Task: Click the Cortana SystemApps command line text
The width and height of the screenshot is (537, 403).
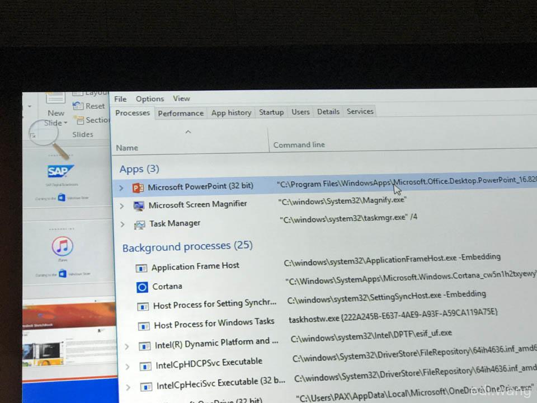Action: point(411,278)
